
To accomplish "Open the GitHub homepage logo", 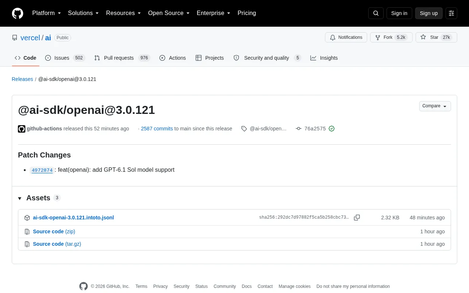I will click(18, 13).
